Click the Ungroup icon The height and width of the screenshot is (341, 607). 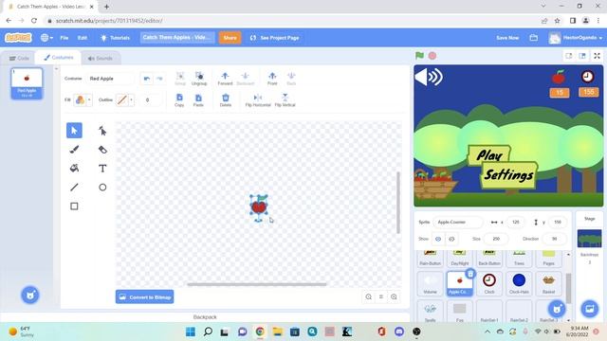point(199,78)
